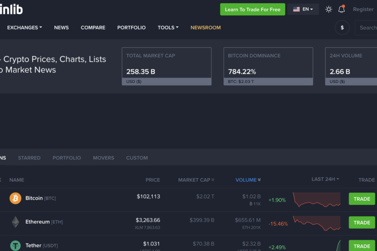The width and height of the screenshot is (377, 251).
Task: Open the News menu item
Action: [x=61, y=28]
